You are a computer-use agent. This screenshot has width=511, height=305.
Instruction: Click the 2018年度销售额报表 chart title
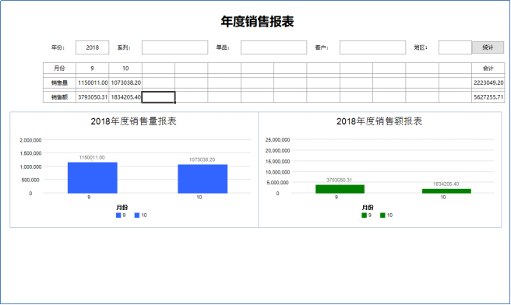[379, 121]
